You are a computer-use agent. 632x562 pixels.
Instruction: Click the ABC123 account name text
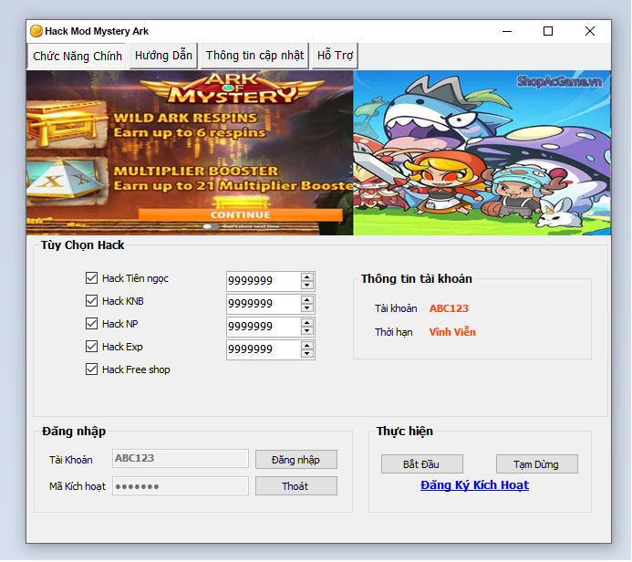(x=449, y=308)
